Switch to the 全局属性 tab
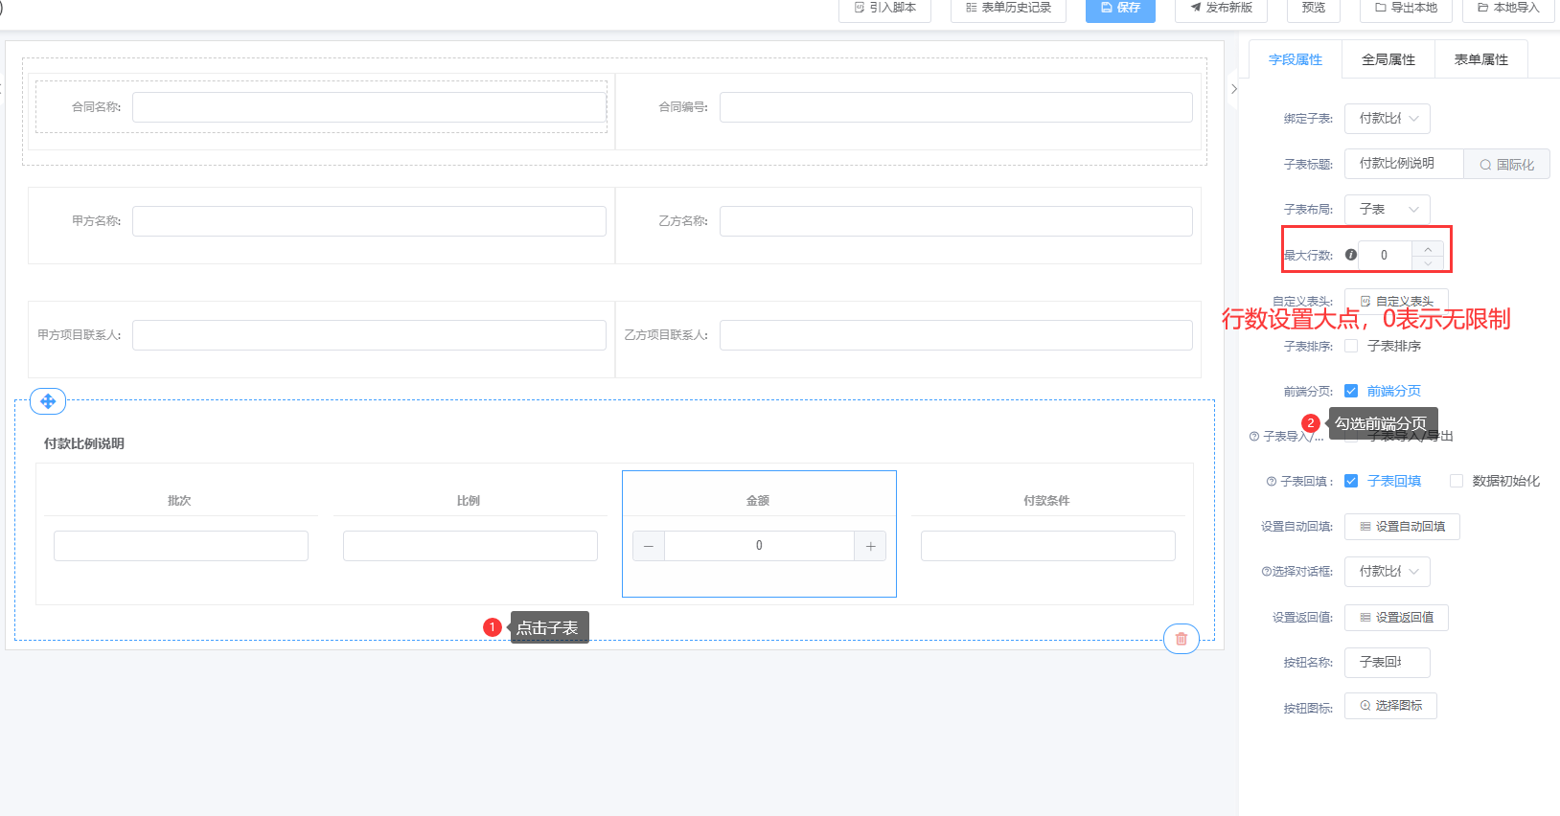 click(x=1388, y=59)
